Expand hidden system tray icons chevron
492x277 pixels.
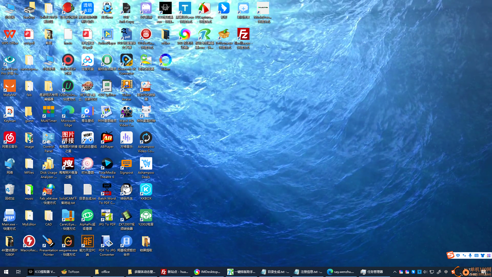[395, 272]
